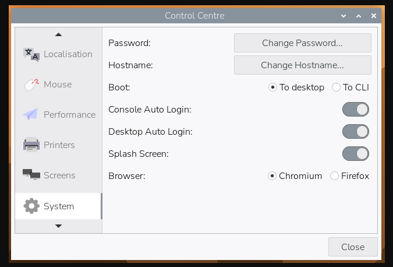Open Screens via the monitors icon

pos(31,175)
